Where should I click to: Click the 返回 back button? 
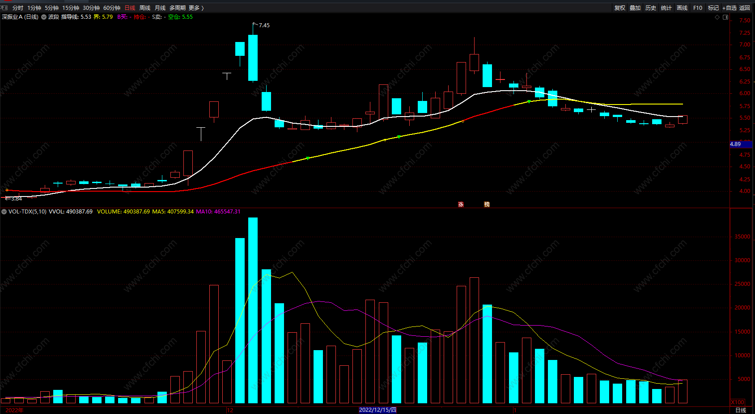click(745, 8)
